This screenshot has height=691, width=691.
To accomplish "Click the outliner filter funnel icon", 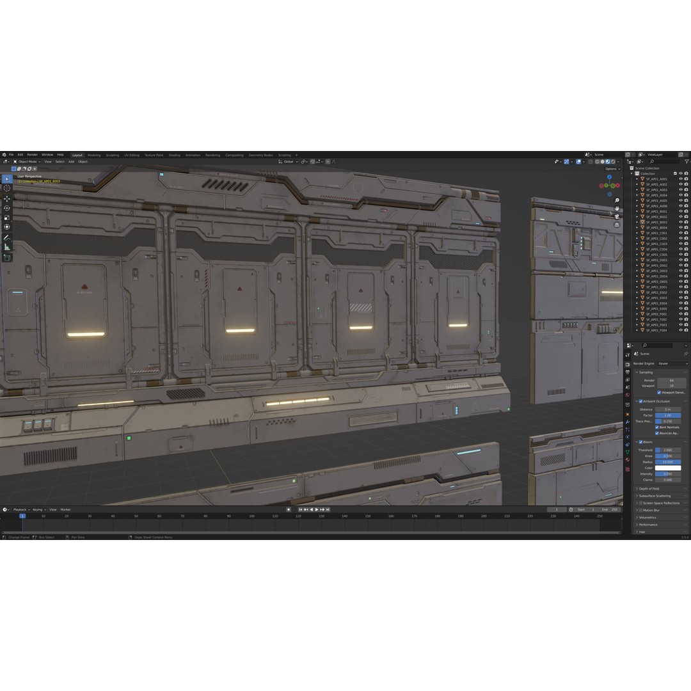I will point(687,162).
